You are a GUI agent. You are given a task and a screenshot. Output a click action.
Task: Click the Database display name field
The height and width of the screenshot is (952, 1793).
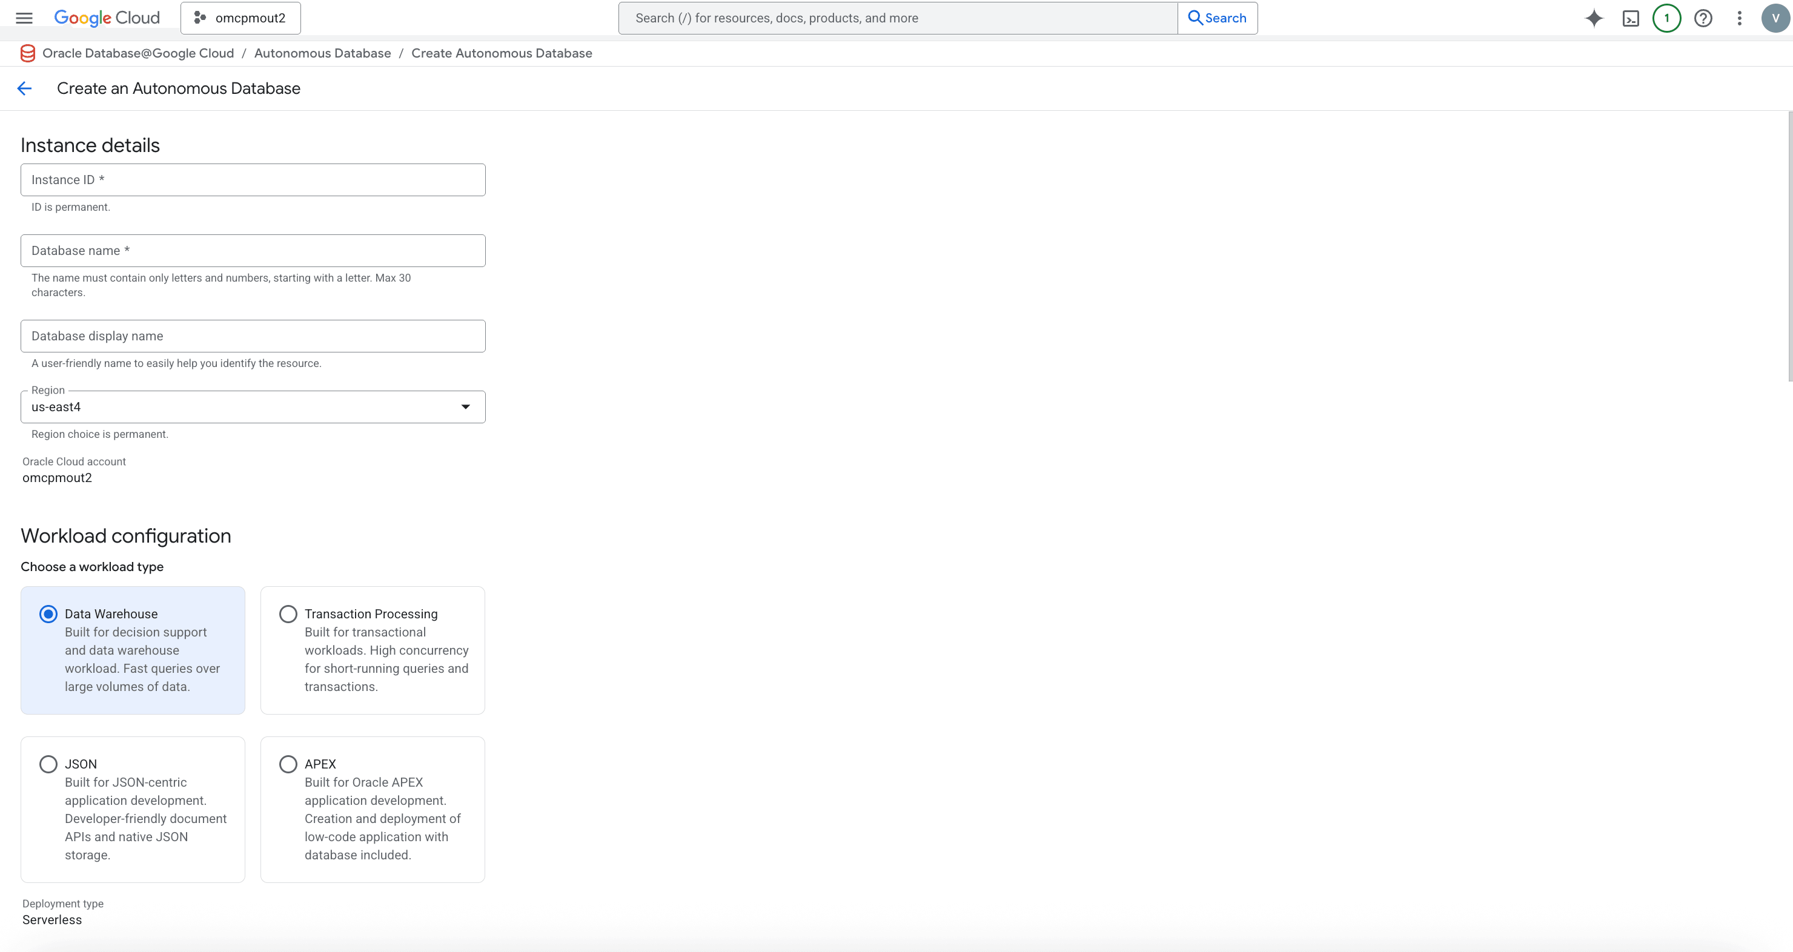(253, 336)
